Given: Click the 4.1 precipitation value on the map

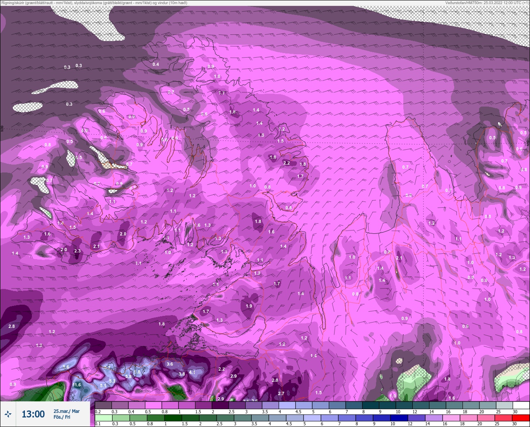Looking at the screenshot, I should click(192, 372).
